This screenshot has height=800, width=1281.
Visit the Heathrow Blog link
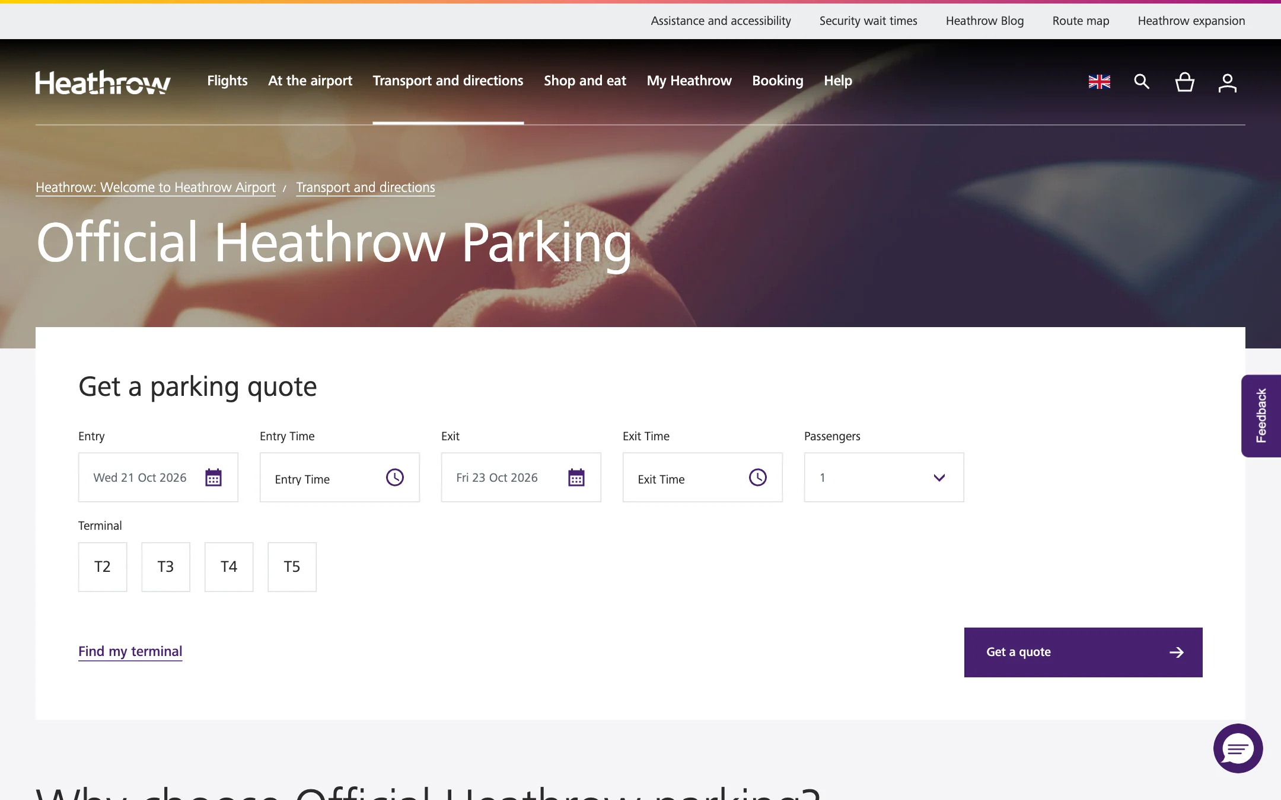coord(984,21)
